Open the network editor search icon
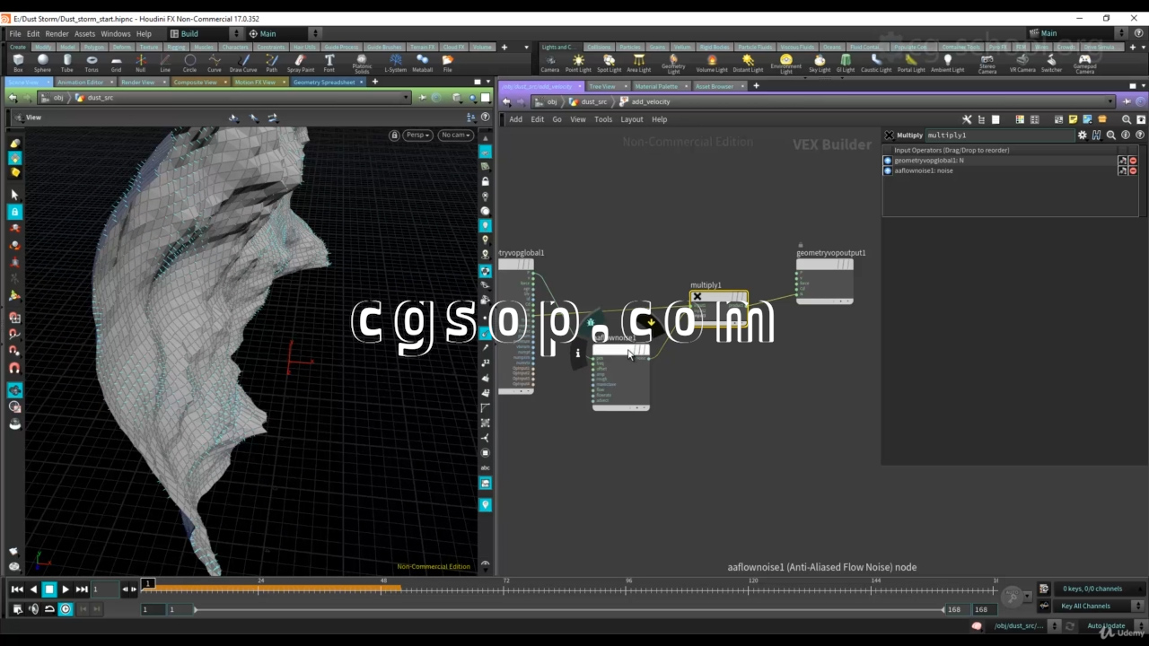The height and width of the screenshot is (646, 1149). pos(1127,119)
